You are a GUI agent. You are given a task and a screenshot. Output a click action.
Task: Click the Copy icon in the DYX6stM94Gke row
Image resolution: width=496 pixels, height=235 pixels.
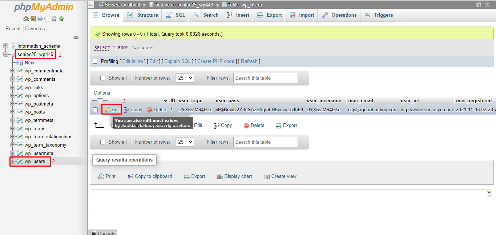click(x=127, y=110)
